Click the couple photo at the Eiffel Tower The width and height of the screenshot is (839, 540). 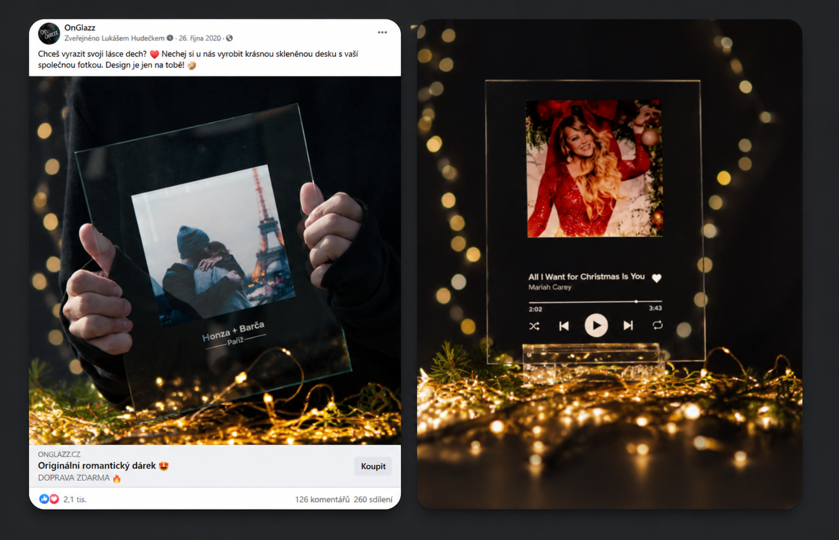[x=213, y=245]
